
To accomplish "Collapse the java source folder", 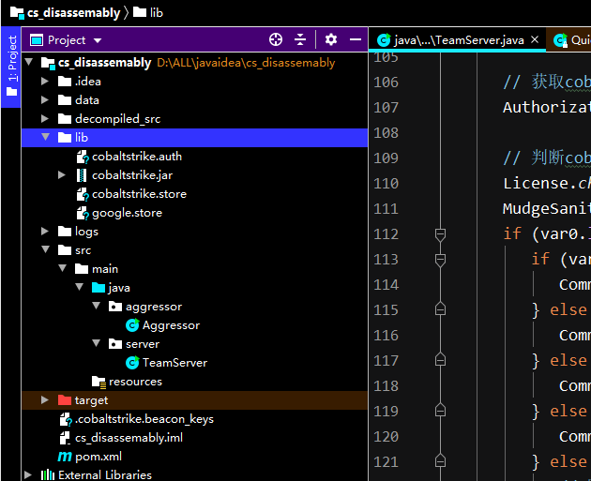I will click(80, 287).
